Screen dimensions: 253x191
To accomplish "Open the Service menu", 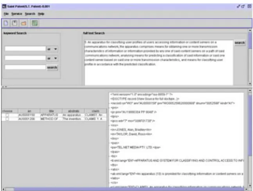I will click(17, 14).
